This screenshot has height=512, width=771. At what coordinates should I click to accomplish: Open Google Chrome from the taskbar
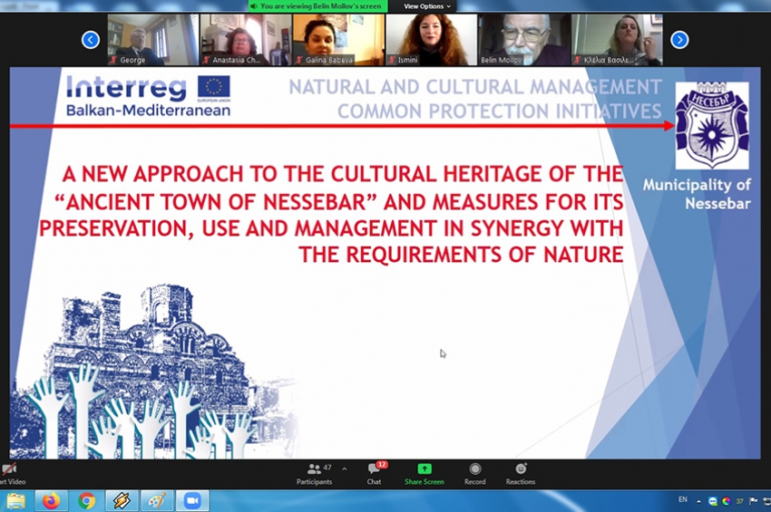point(86,500)
